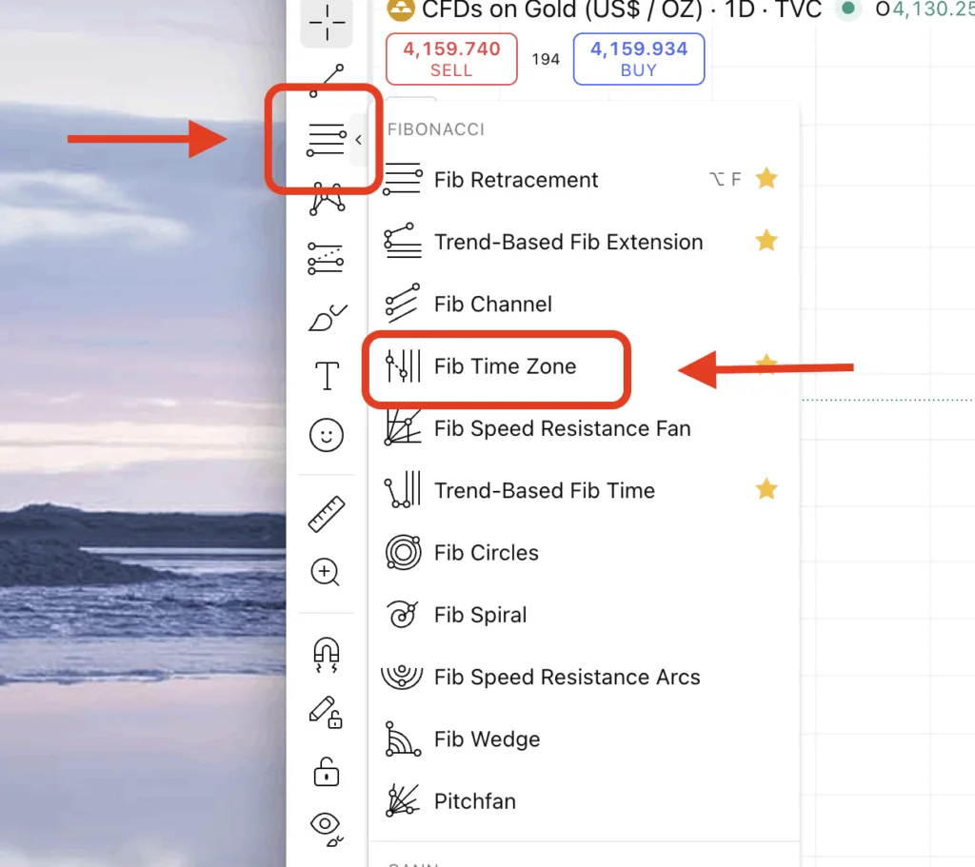Open the Emoji stickers tool
The image size is (975, 867).
327,435
